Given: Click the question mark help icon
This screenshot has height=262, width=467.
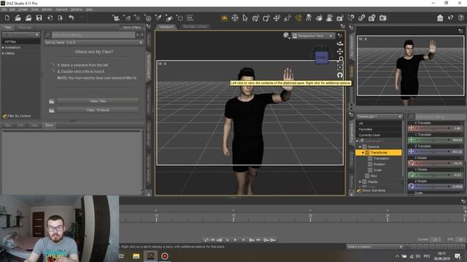Looking at the screenshot, I should (x=460, y=18).
